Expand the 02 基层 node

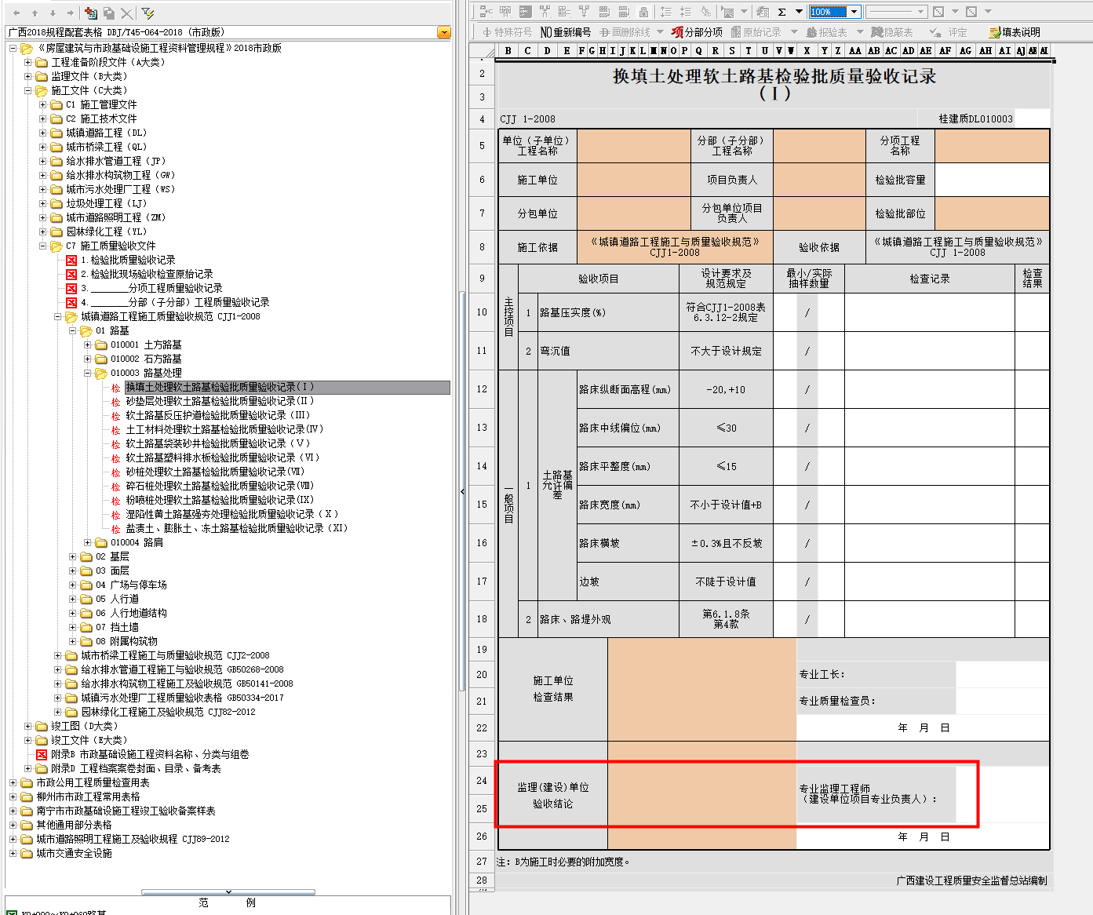pos(72,556)
